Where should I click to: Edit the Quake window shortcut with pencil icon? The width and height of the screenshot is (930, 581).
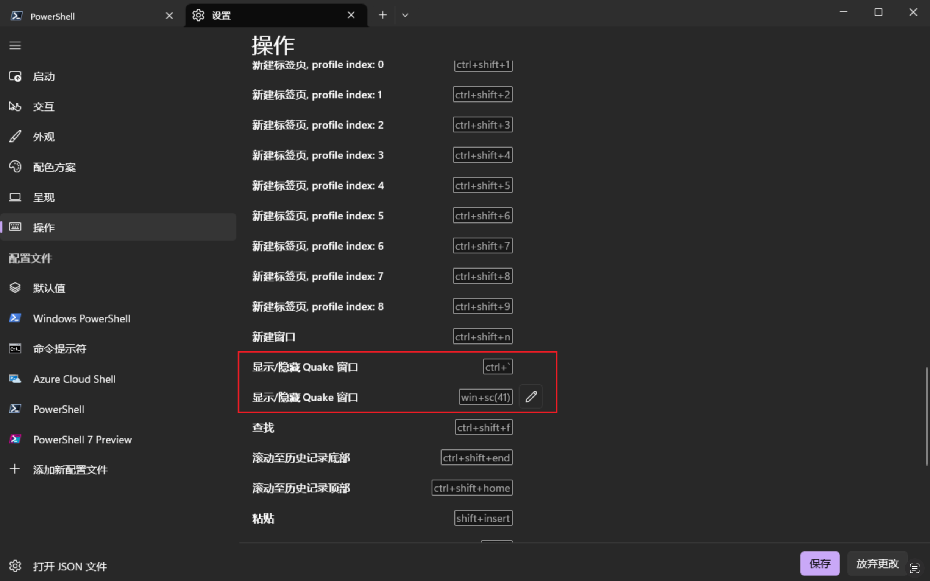pos(531,396)
